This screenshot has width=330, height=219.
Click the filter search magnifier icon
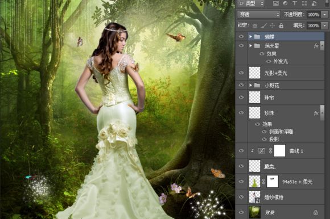click(x=241, y=3)
